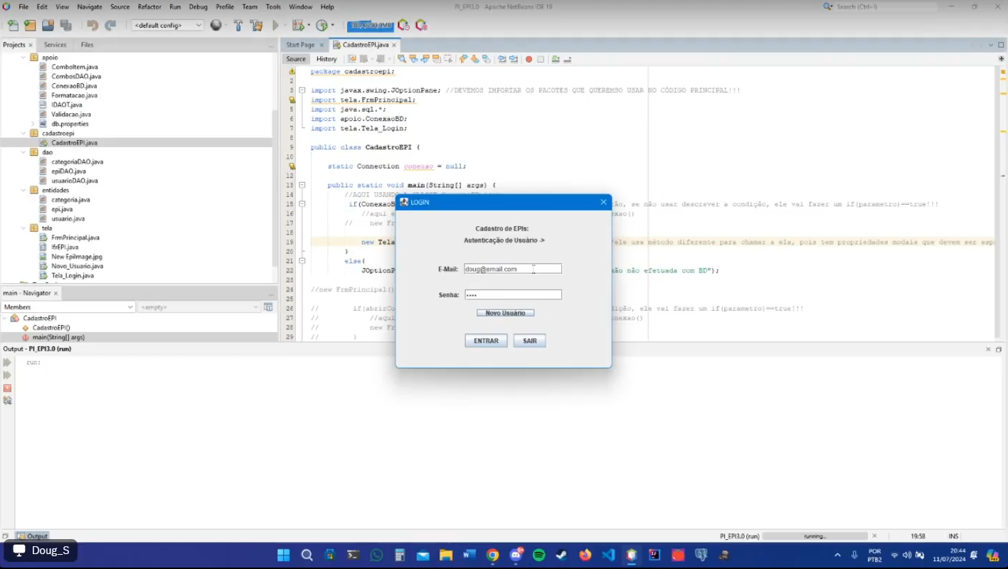The height and width of the screenshot is (569, 1008).
Task: Toggle highlight search in the editor toolbar
Action: (436, 59)
